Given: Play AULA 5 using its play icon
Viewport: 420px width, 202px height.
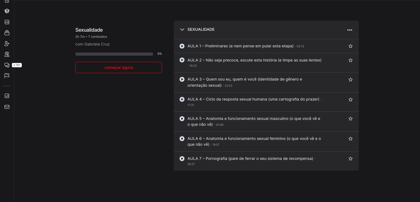Looking at the screenshot, I should [182, 119].
